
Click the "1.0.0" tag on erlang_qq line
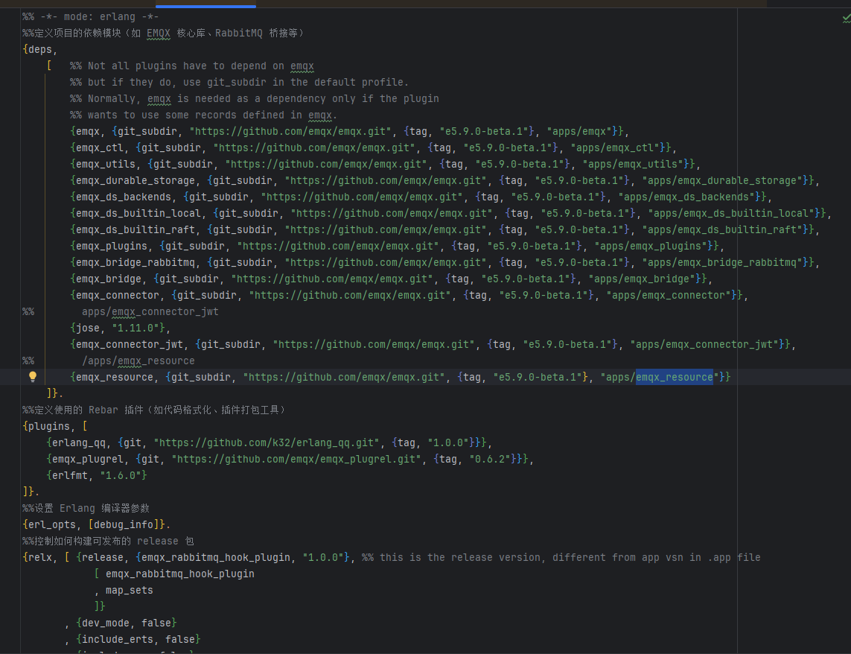[448, 442]
